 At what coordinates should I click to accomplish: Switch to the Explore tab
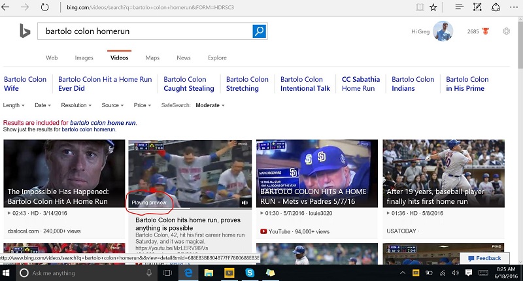pos(217,58)
